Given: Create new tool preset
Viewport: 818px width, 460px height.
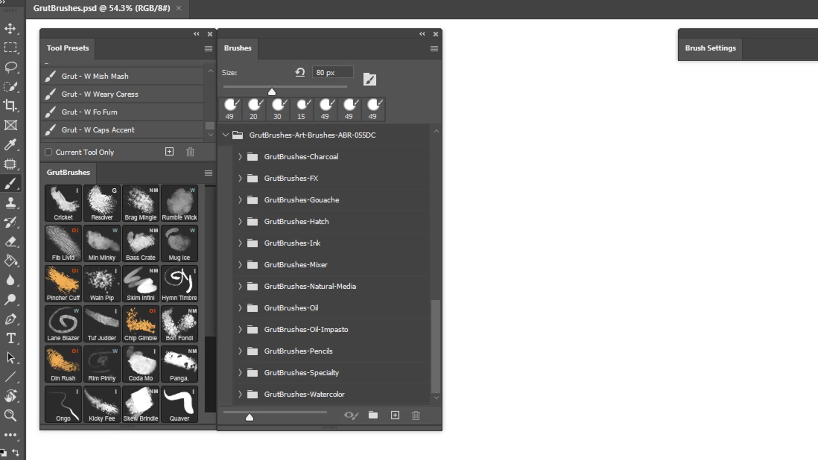Looking at the screenshot, I should [169, 152].
